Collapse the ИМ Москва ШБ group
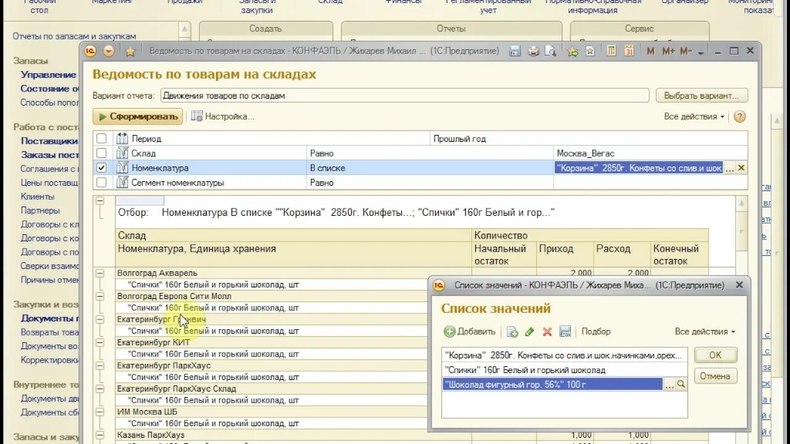Viewport: 790px width, 444px height. point(99,411)
